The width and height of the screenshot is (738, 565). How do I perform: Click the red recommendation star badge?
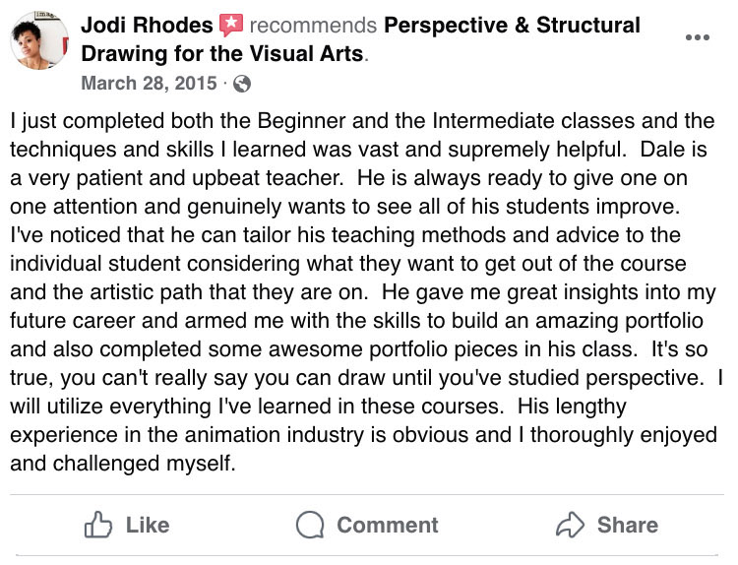tap(232, 25)
